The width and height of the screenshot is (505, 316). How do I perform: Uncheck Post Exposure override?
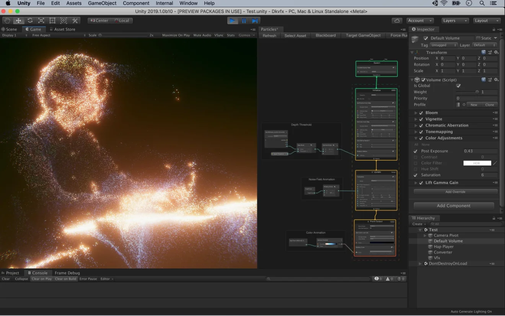[416, 151]
